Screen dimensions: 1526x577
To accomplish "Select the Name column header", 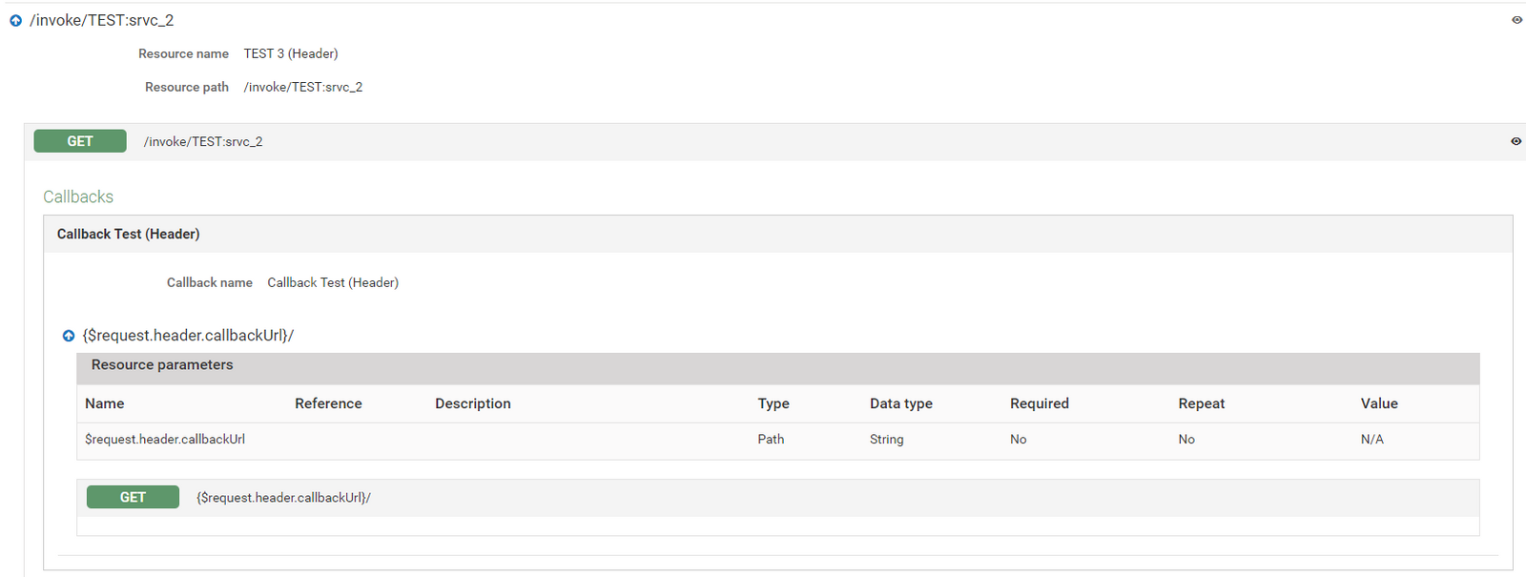I will point(105,403).
